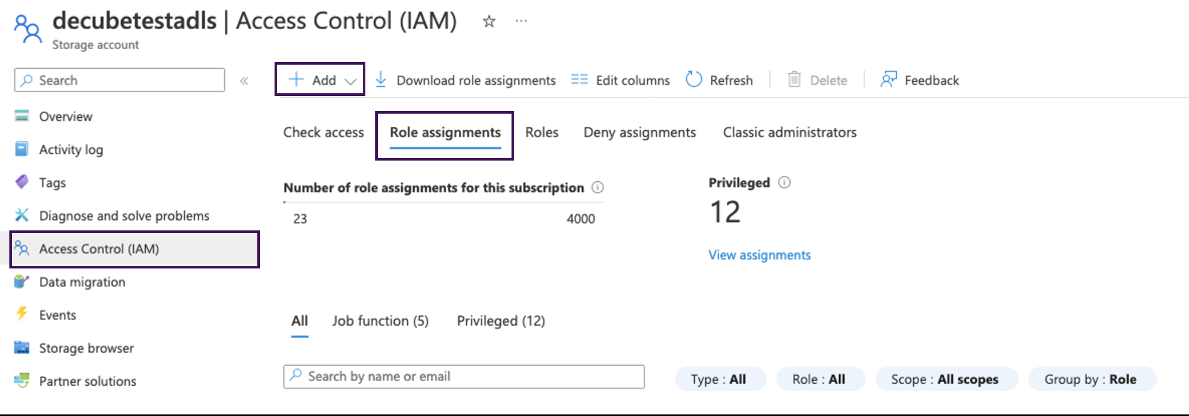This screenshot has height=416, width=1189.
Task: Click the Search by name or email field
Action: (463, 376)
